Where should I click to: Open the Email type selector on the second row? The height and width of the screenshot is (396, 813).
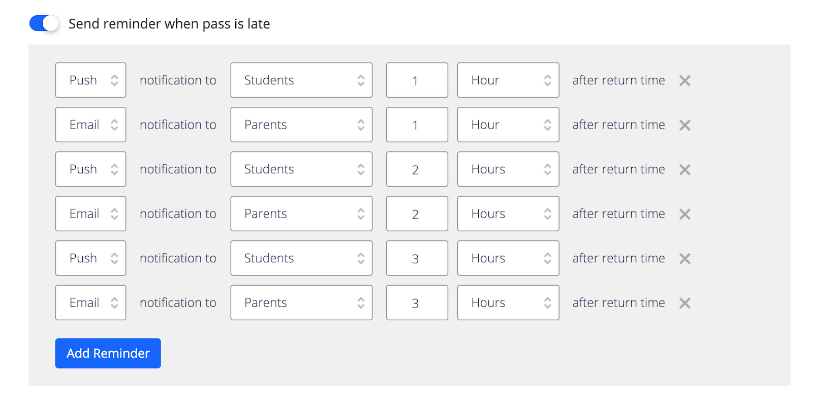[x=90, y=125]
